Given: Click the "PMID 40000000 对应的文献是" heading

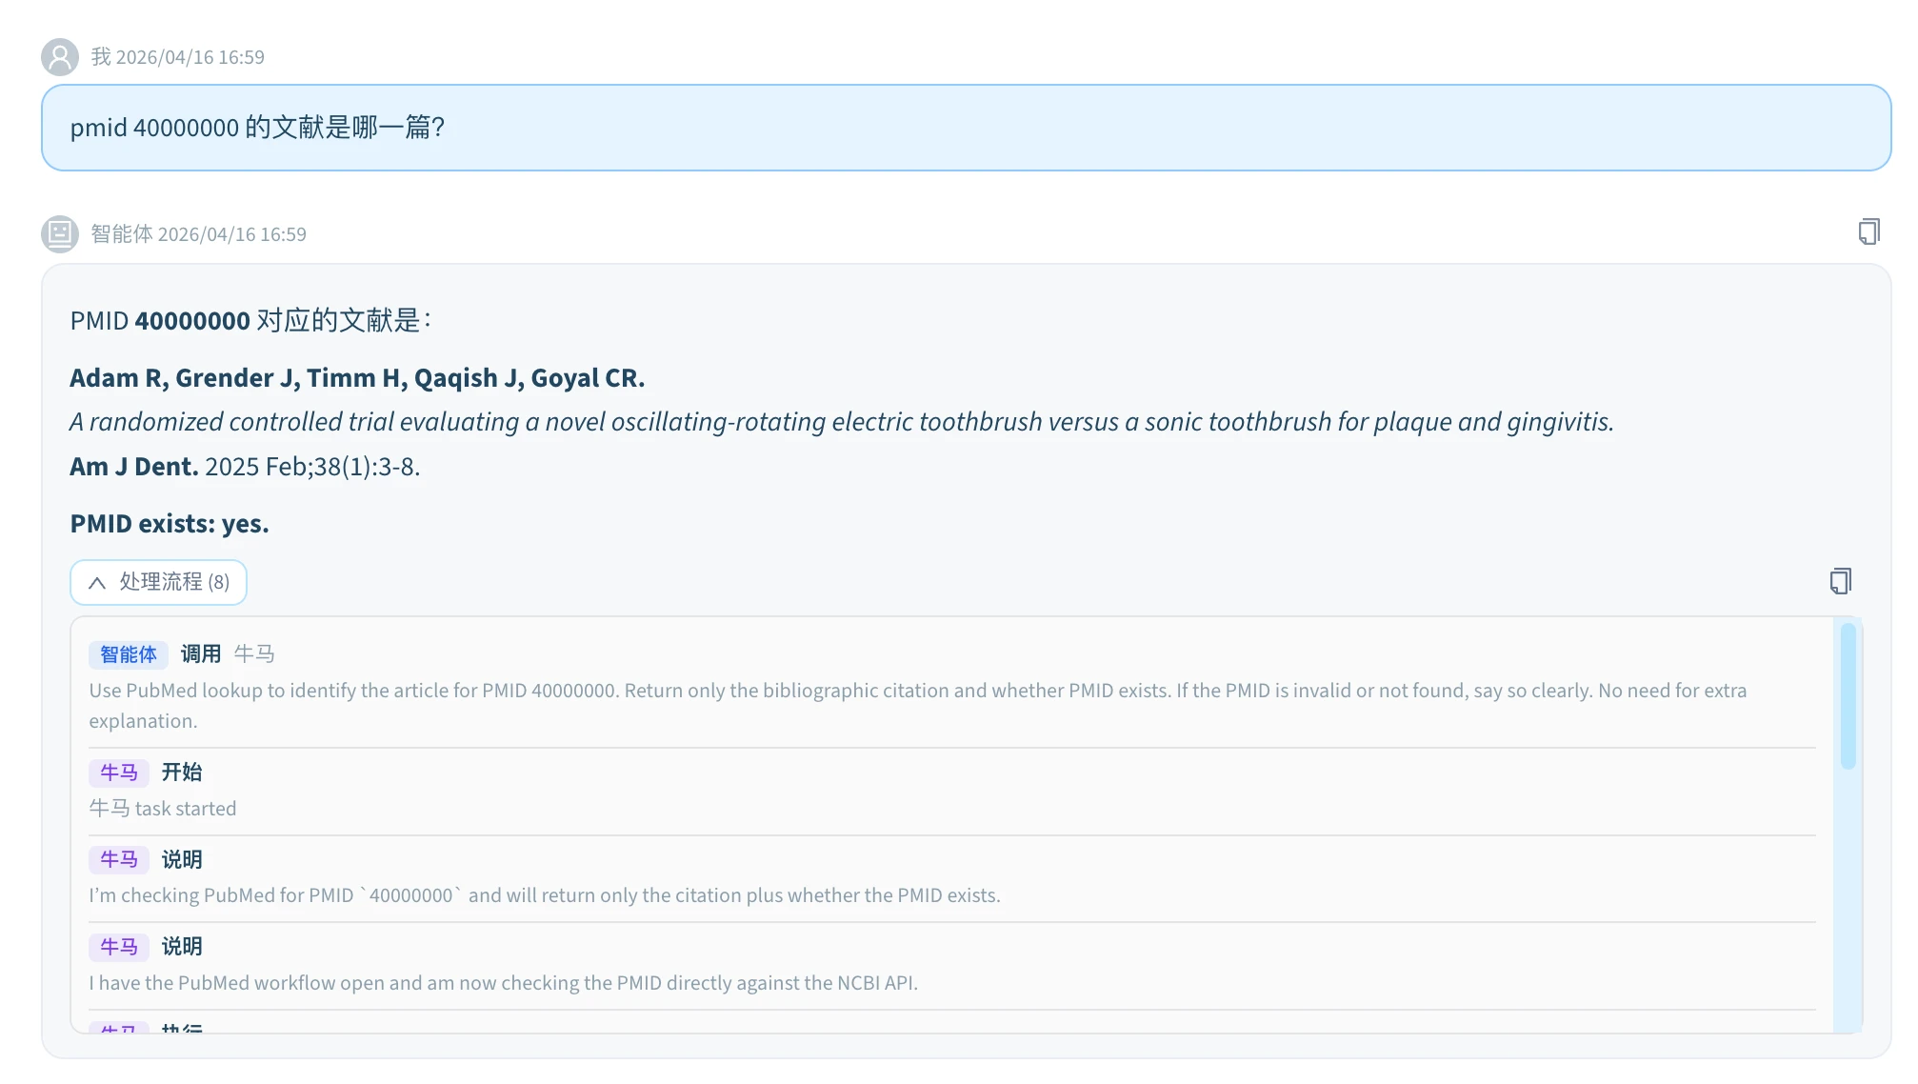Looking at the screenshot, I should point(250,321).
